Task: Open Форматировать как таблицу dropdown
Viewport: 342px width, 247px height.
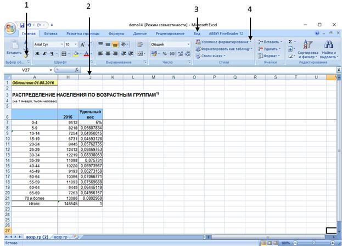Action: click(224, 49)
